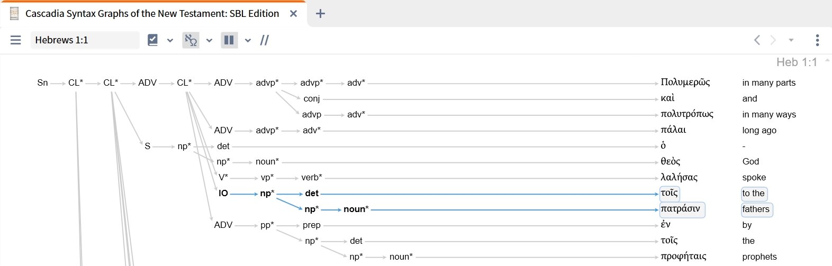
Task: Click the gloss 'God'
Action: click(x=750, y=162)
